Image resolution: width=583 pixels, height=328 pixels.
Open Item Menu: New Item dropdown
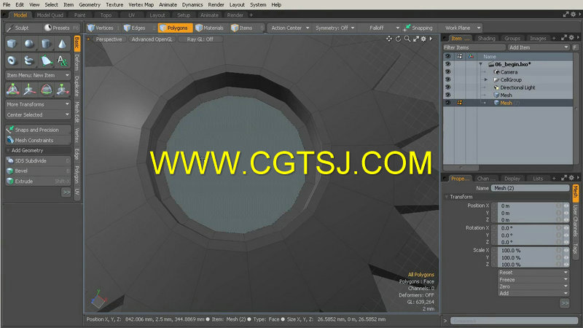tap(38, 75)
